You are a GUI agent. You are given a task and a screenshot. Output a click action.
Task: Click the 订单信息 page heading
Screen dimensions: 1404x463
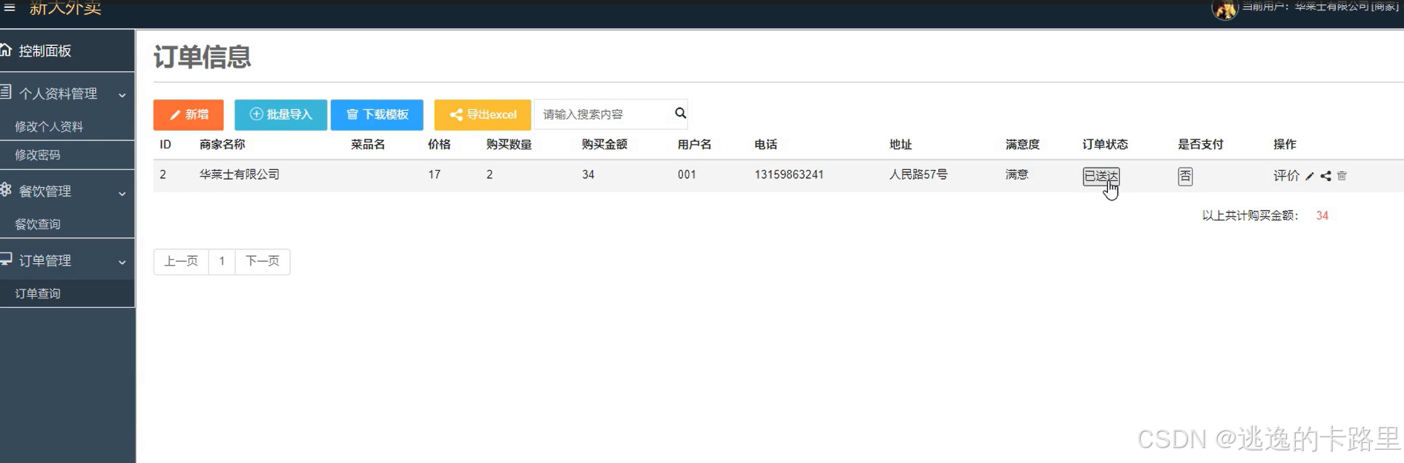pos(202,56)
